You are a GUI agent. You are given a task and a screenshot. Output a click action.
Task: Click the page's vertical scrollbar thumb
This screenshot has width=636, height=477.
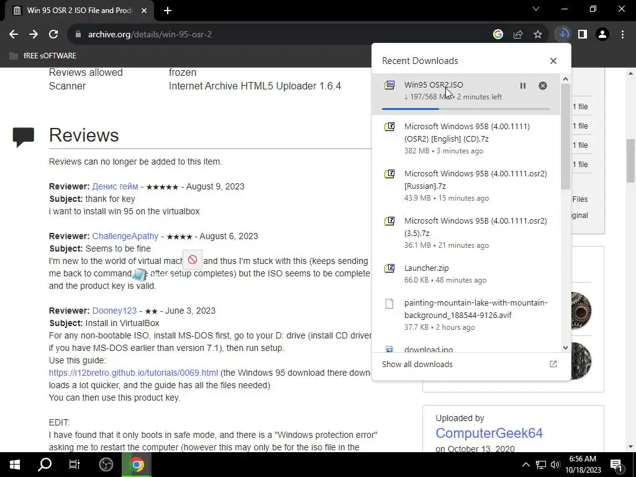click(x=630, y=161)
